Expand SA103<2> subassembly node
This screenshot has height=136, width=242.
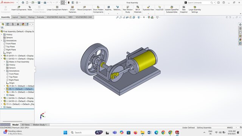(2, 101)
